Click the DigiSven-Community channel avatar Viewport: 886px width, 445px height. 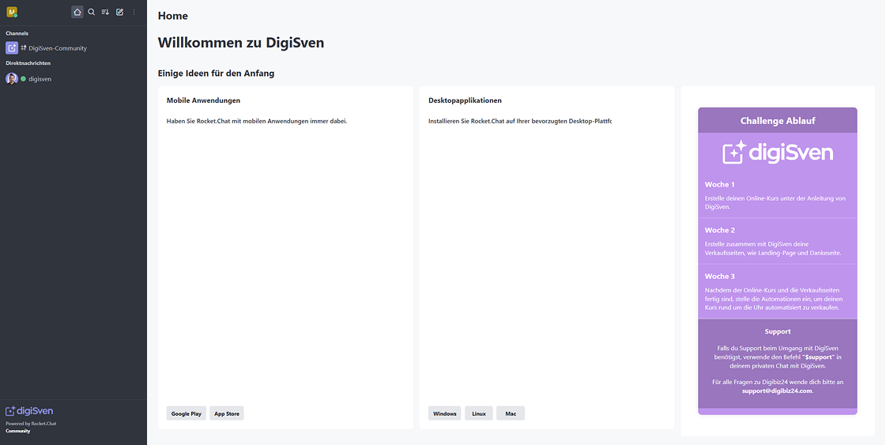click(x=12, y=48)
